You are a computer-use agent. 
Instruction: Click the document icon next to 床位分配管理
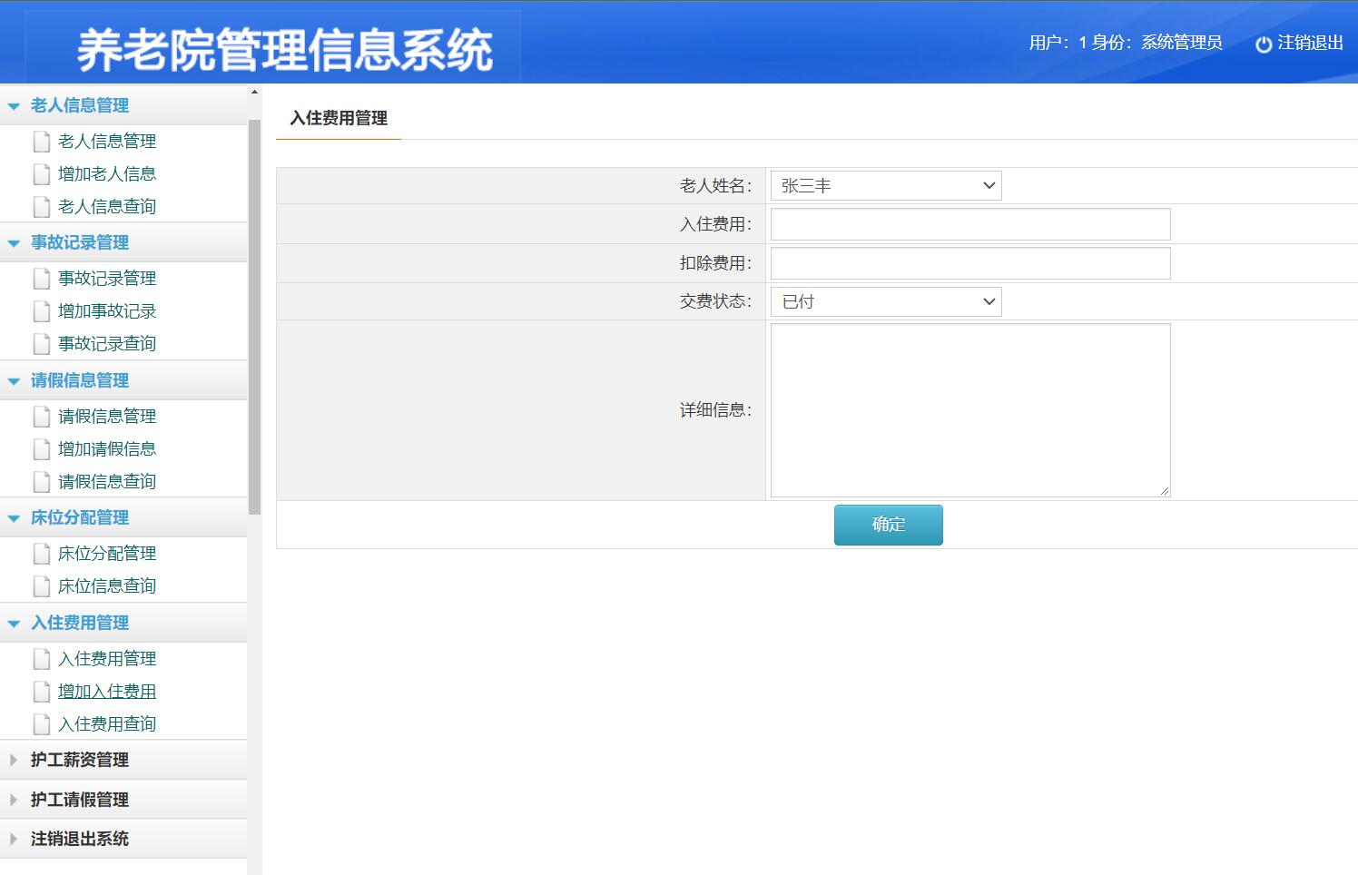41,553
